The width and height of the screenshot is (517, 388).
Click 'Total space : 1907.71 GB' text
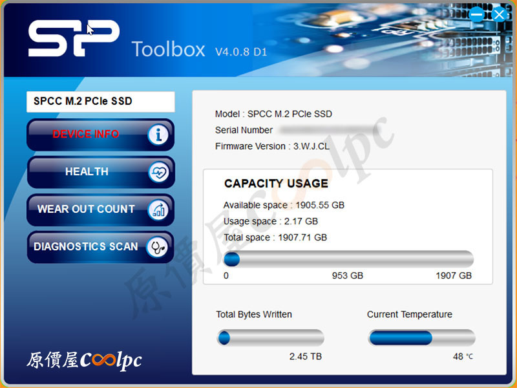click(x=275, y=237)
